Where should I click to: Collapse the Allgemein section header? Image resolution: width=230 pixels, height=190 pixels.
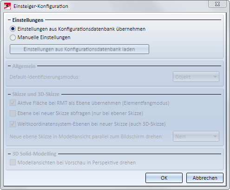pos(9,66)
